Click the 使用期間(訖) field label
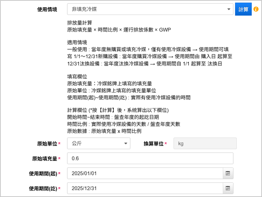This screenshot has width=262, height=197. click(43, 188)
